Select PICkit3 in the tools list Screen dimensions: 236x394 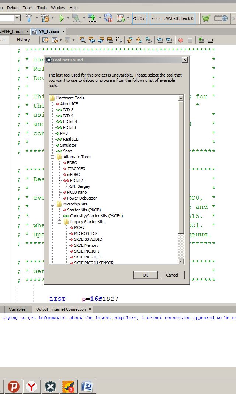pyautogui.click(x=69, y=127)
